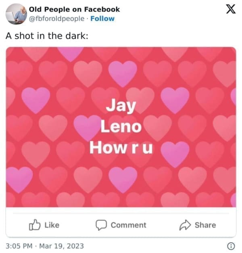
Task: Open the "Old People on Facebook" display name
Action: coord(74,9)
